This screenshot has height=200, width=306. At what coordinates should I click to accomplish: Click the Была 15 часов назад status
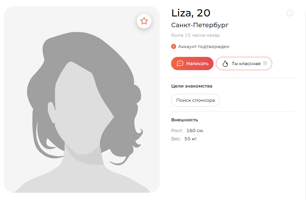(x=195, y=35)
